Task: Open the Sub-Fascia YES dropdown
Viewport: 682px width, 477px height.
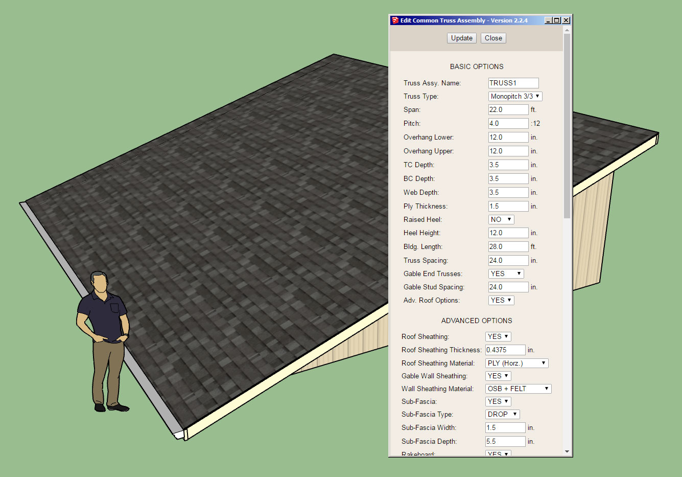Action: [498, 401]
